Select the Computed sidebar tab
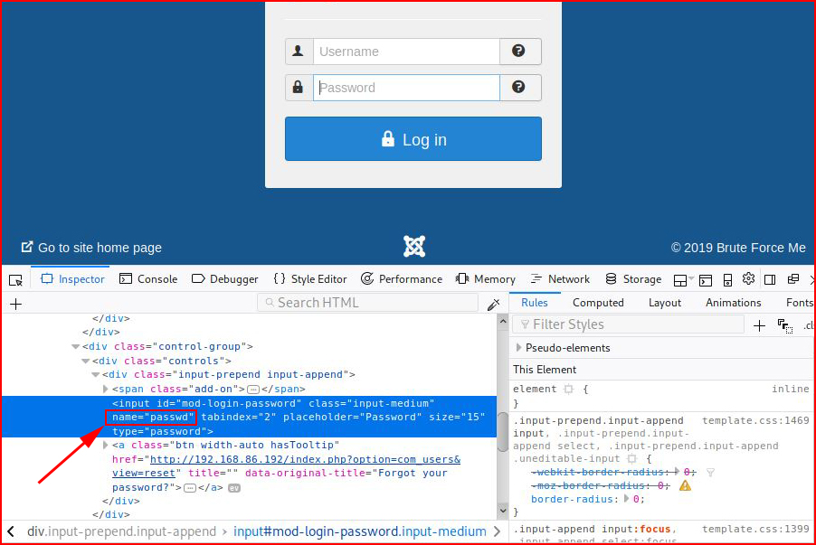Screen dimensions: 816x545 [x=598, y=303]
